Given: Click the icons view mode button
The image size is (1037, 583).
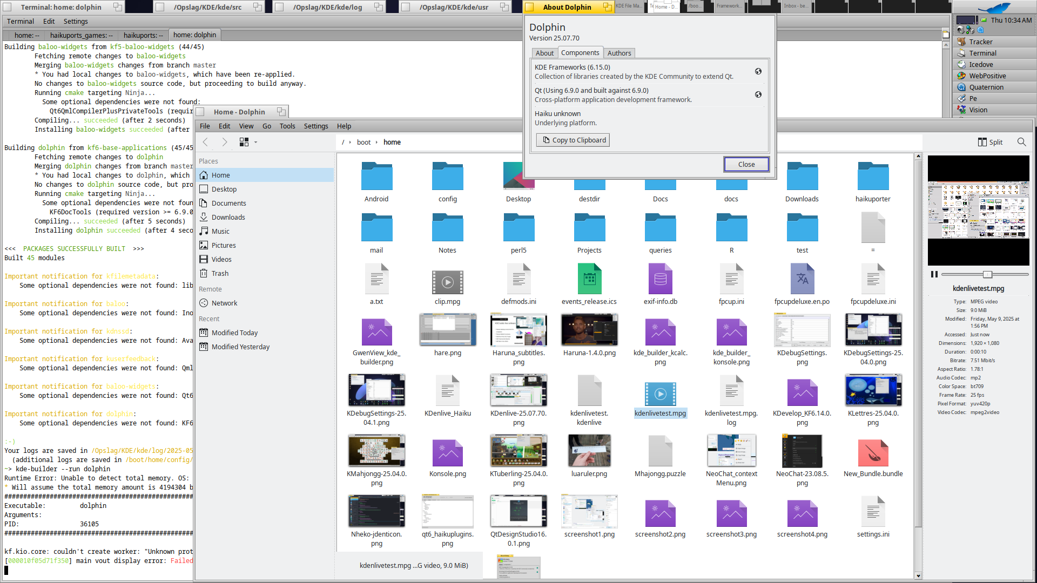Looking at the screenshot, I should (244, 142).
